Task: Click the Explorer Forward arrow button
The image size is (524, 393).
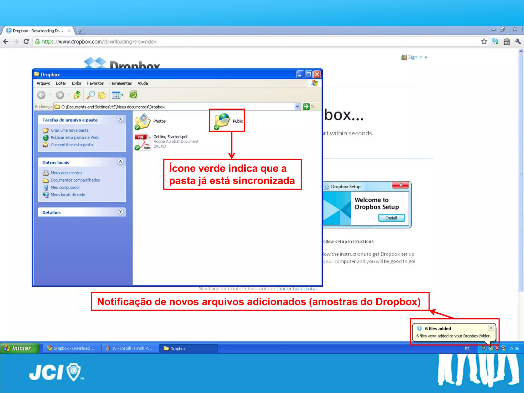Action: click(60, 95)
